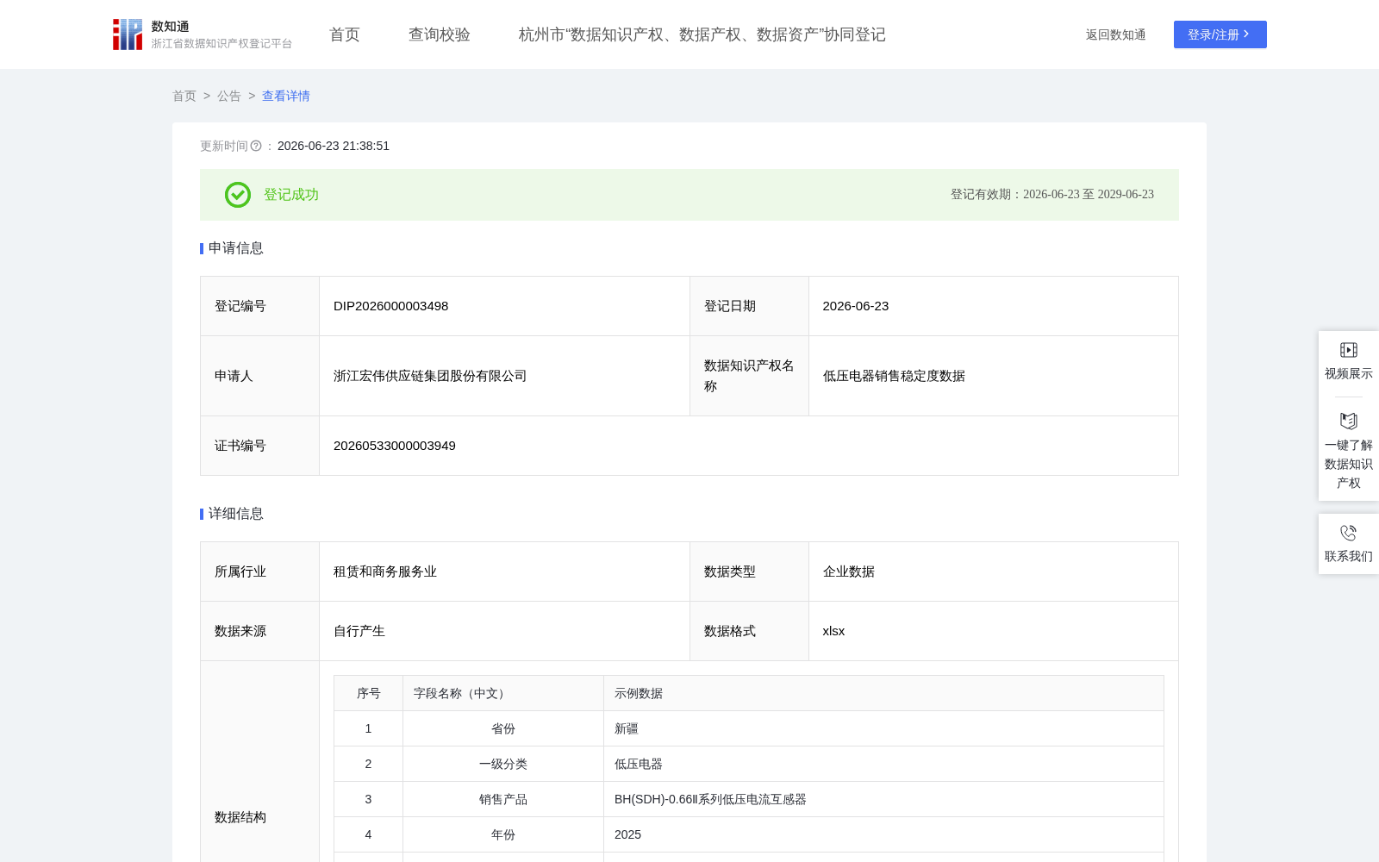Click the 数知通 logo icon
This screenshot has height=862, width=1379.
[x=128, y=34]
